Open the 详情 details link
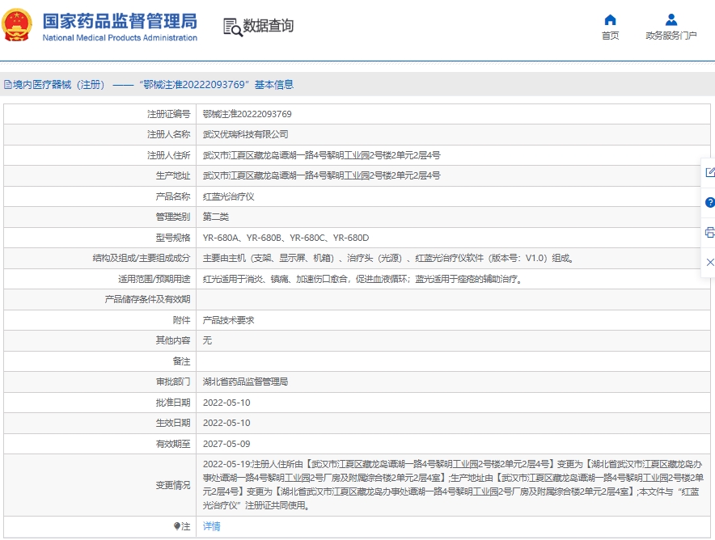Viewport: 715px width, 540px height. pyautogui.click(x=212, y=526)
